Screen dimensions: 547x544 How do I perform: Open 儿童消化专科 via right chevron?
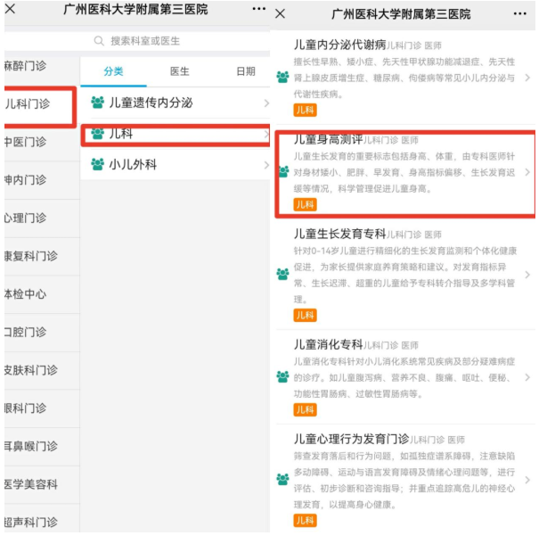click(x=527, y=377)
